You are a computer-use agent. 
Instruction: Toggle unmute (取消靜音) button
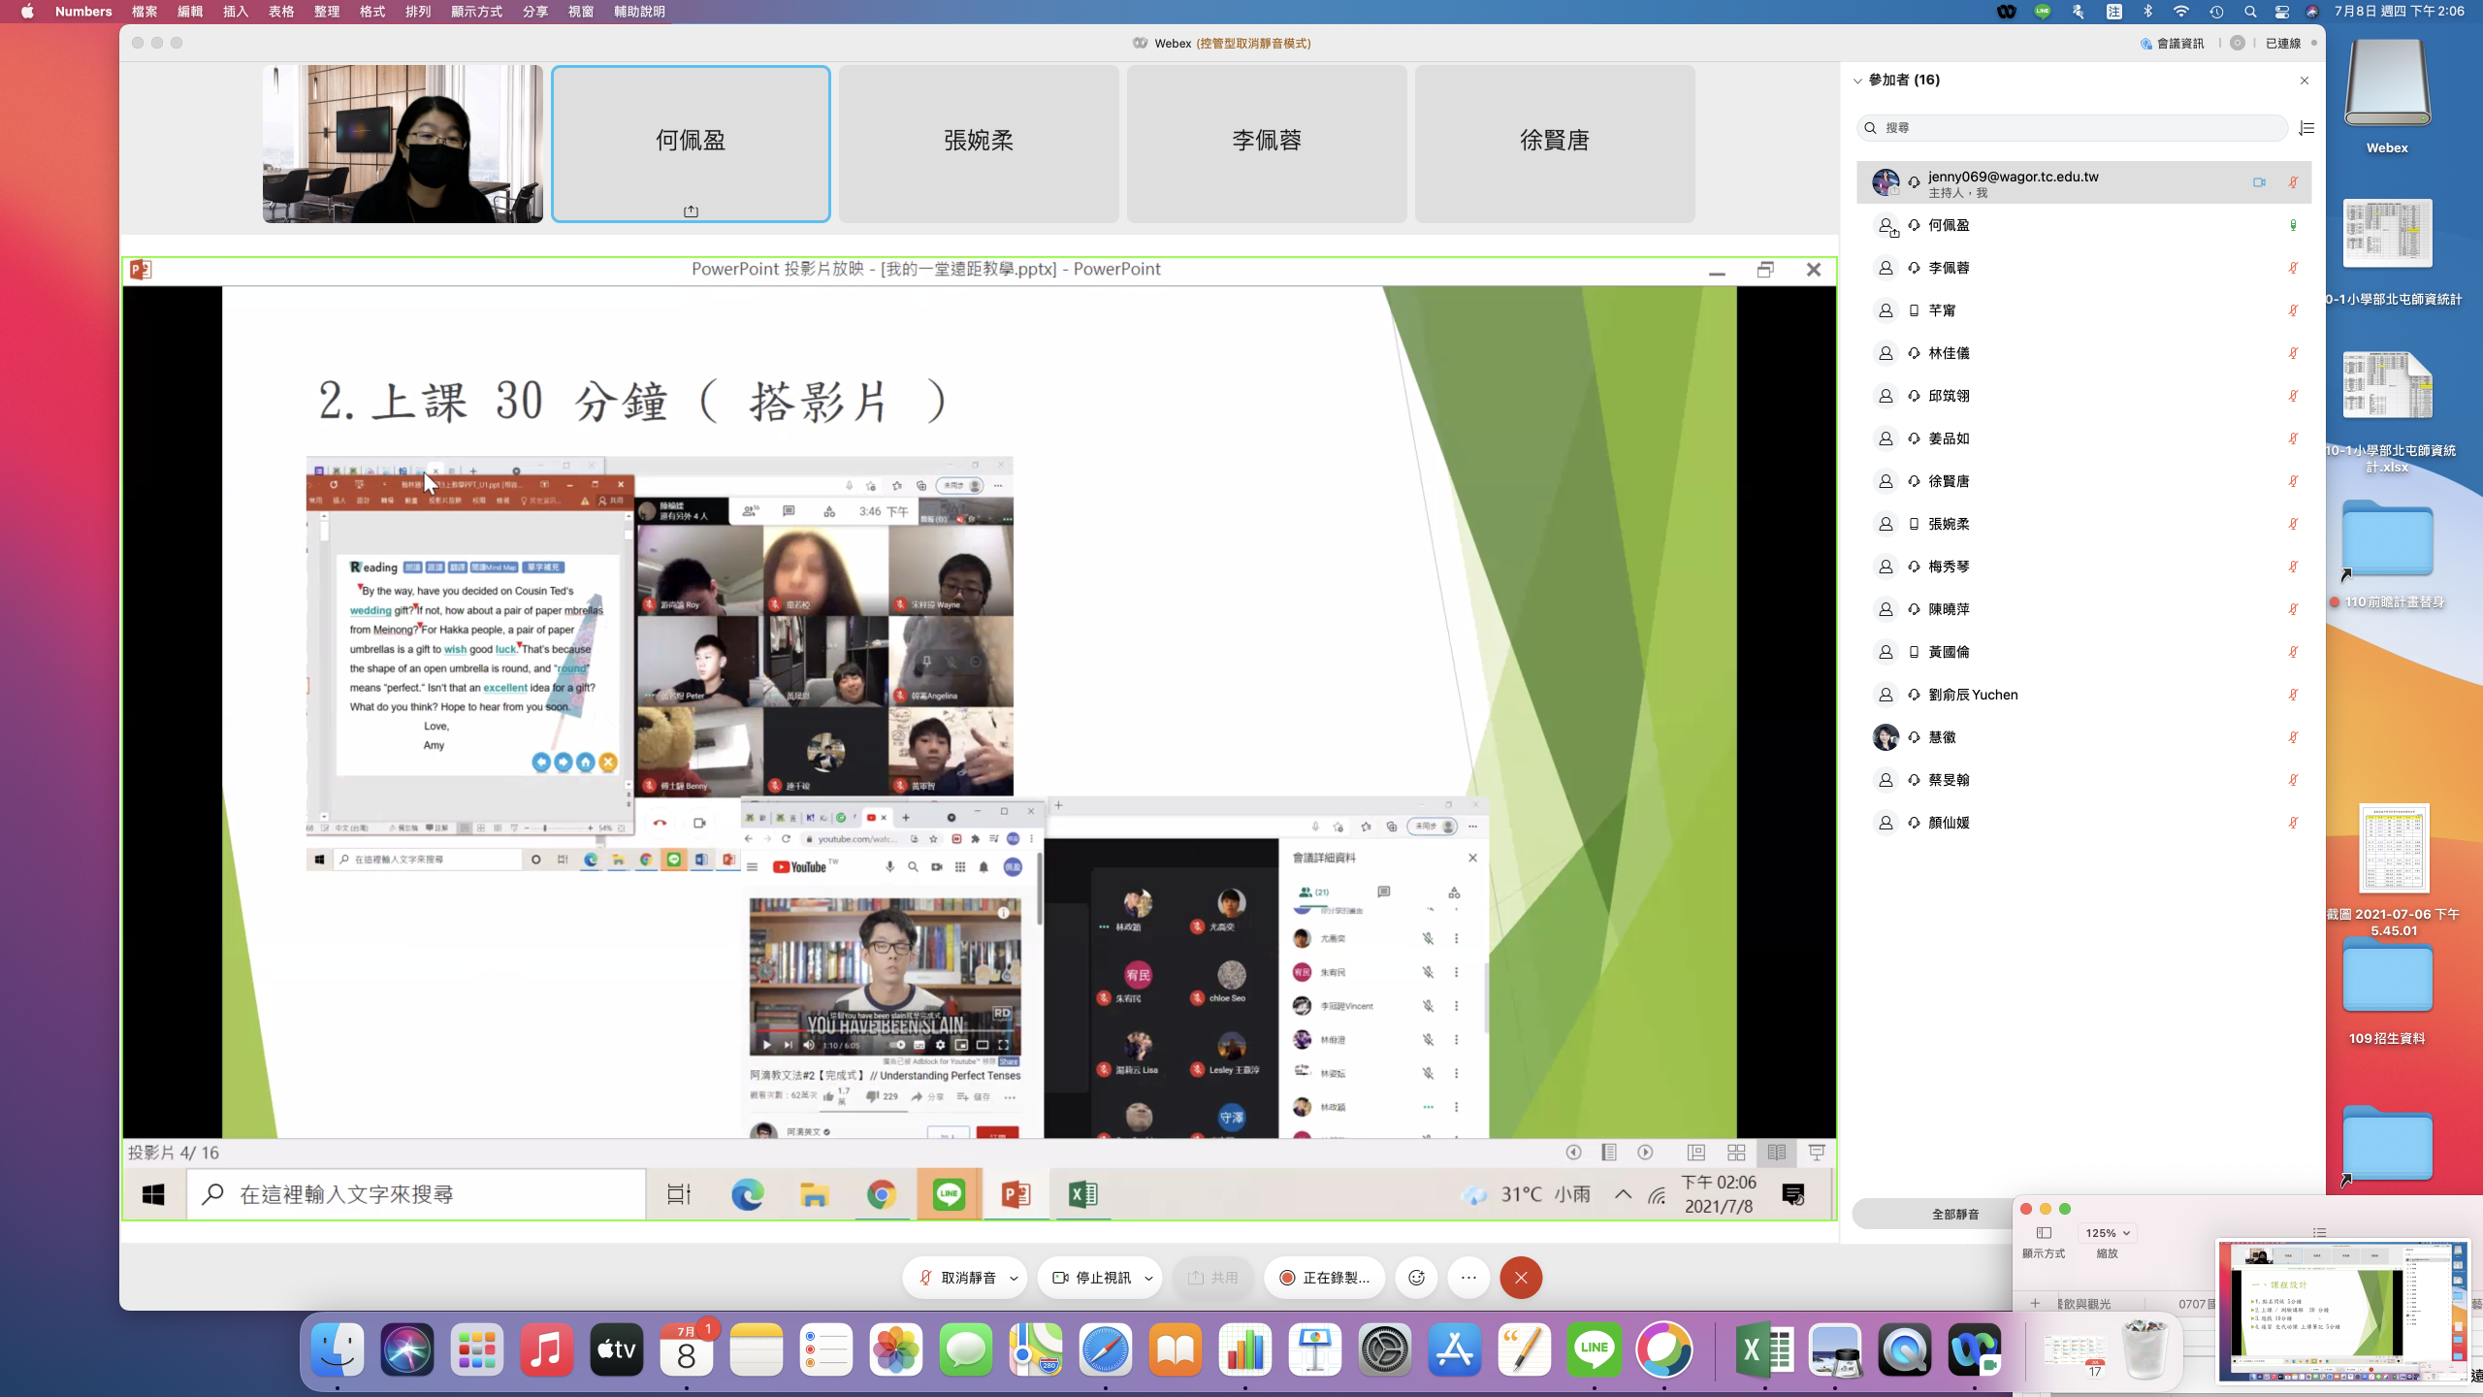click(x=958, y=1278)
